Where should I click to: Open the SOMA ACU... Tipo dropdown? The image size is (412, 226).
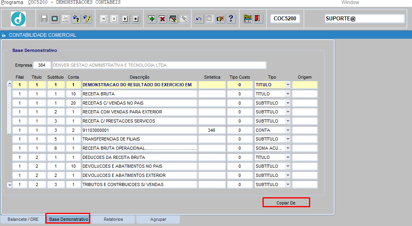(288, 148)
